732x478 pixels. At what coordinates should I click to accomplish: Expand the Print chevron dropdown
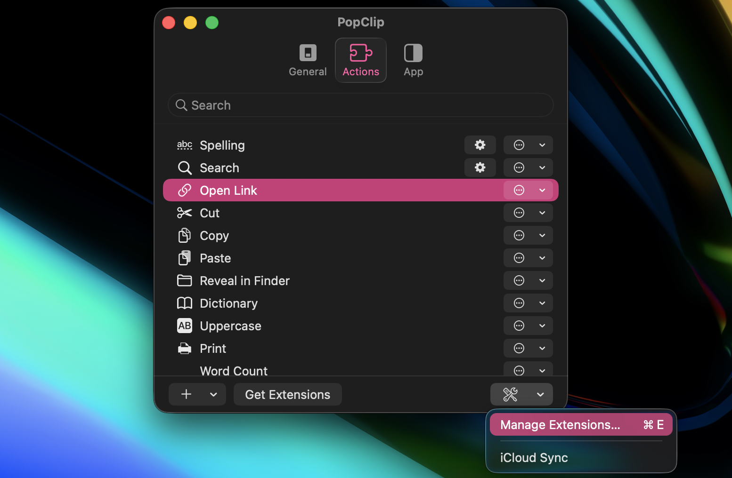point(542,348)
